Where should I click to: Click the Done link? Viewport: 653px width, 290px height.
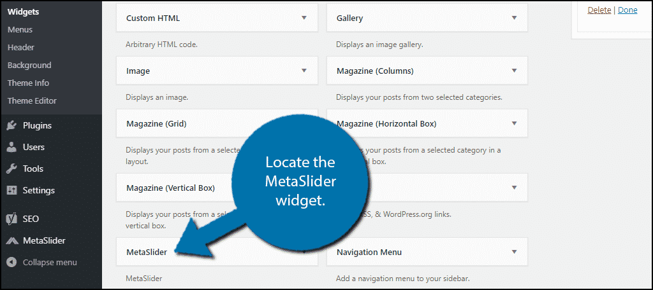[627, 10]
